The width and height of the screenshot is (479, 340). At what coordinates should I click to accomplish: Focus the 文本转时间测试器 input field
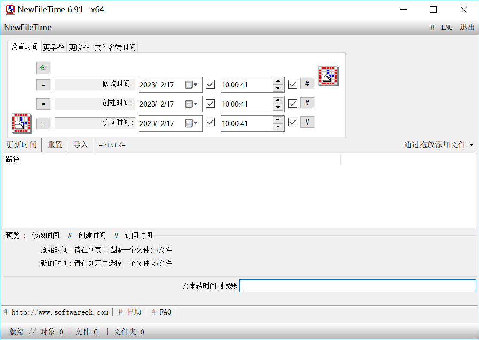358,286
